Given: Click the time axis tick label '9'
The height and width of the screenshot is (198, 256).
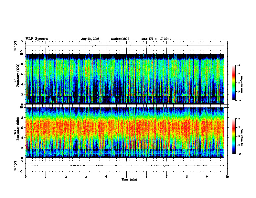Looking at the screenshot, I should [x=207, y=177].
